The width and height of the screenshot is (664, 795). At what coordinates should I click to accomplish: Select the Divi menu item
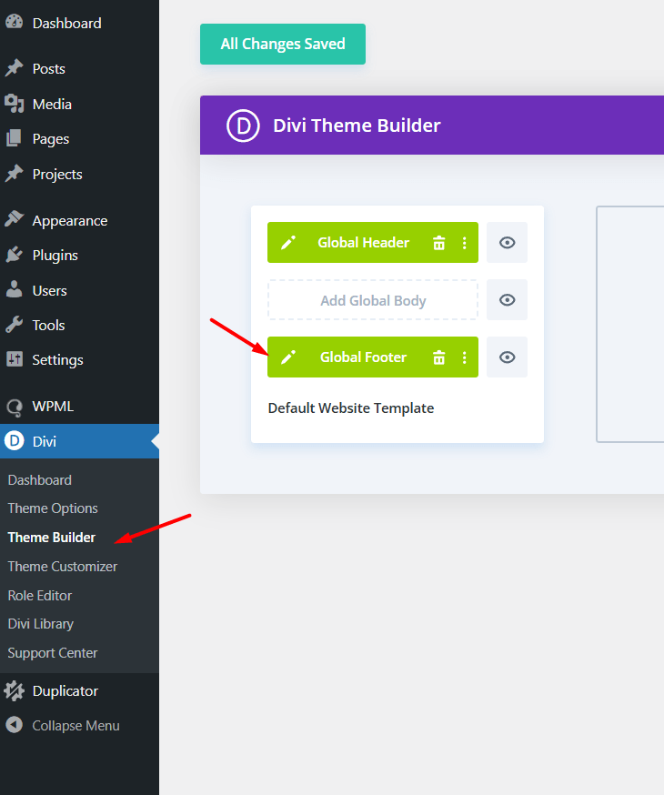79,441
